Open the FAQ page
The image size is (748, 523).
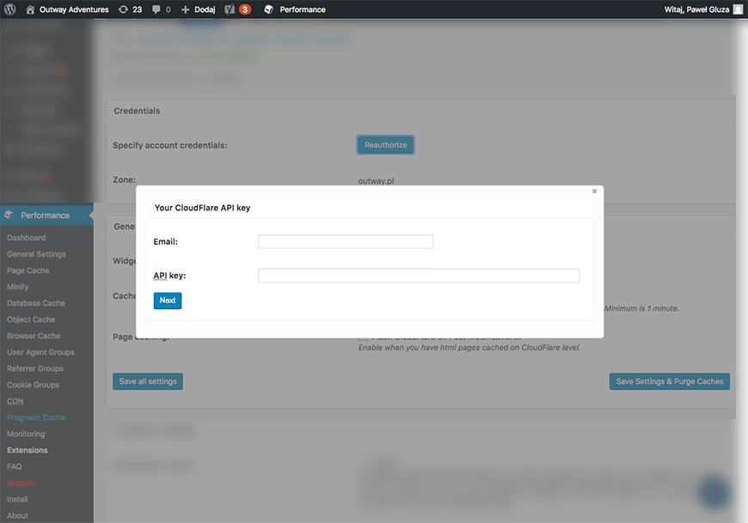pyautogui.click(x=15, y=467)
